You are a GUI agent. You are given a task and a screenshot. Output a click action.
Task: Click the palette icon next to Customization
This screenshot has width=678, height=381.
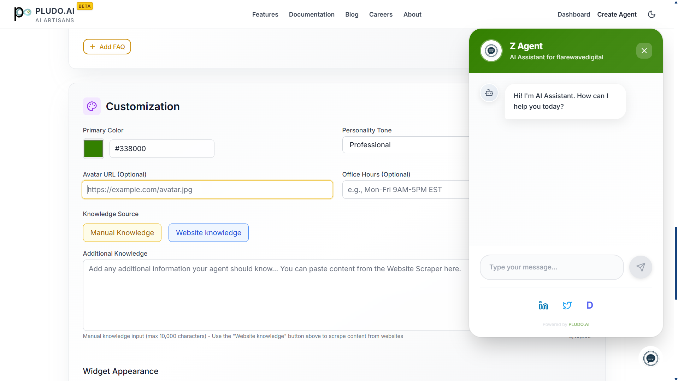point(92,106)
